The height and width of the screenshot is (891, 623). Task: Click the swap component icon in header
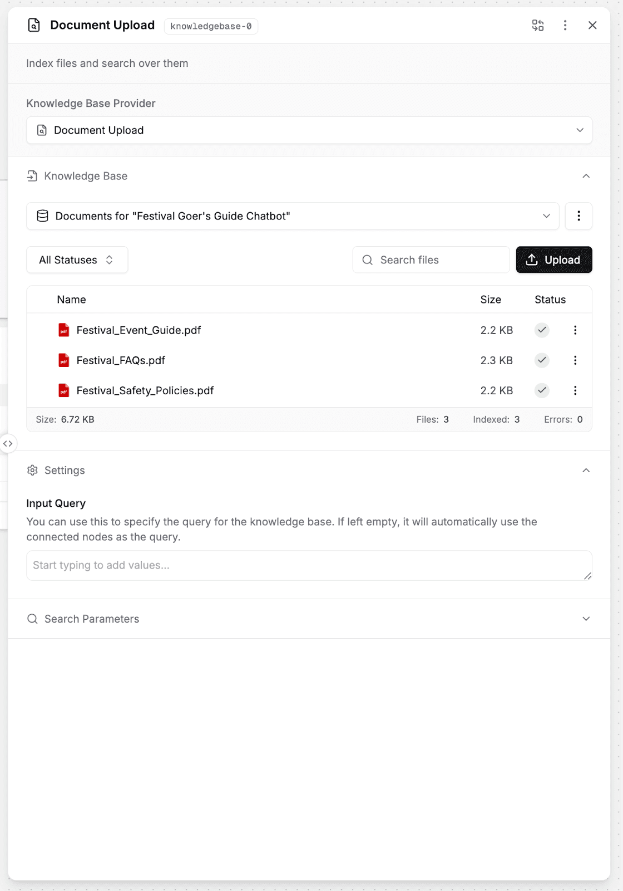tap(537, 25)
